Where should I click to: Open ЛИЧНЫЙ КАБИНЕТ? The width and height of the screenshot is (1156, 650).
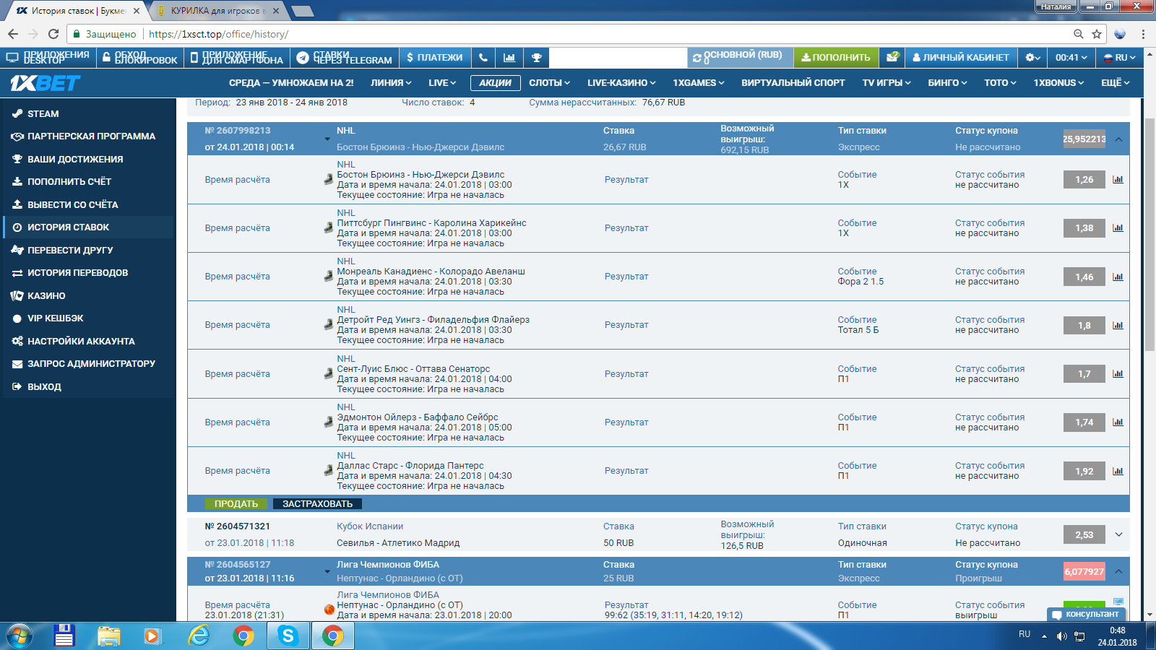point(961,58)
